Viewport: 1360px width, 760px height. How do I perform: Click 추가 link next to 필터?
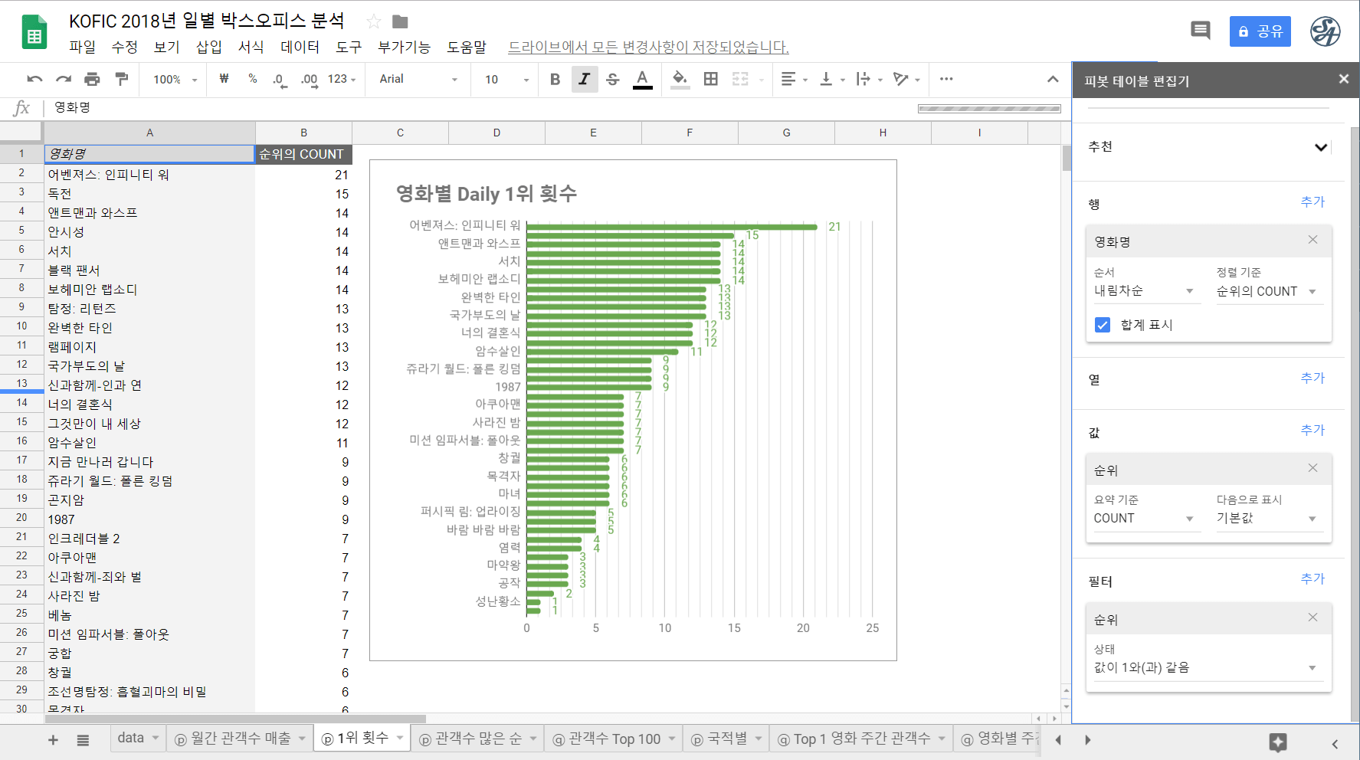click(x=1312, y=578)
